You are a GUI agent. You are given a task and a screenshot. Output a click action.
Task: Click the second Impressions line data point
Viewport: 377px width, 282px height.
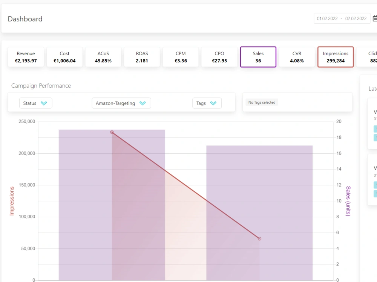point(259,239)
